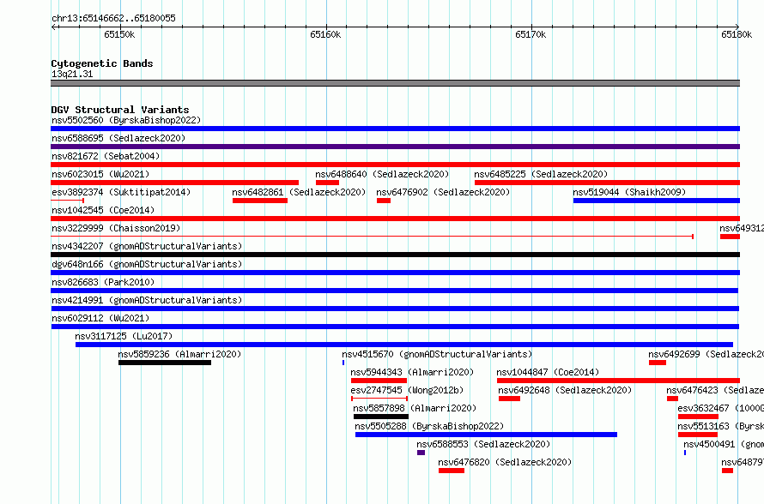
Task: Open nsv6588553 (Sedlazeck2020) label
Action: pos(483,444)
